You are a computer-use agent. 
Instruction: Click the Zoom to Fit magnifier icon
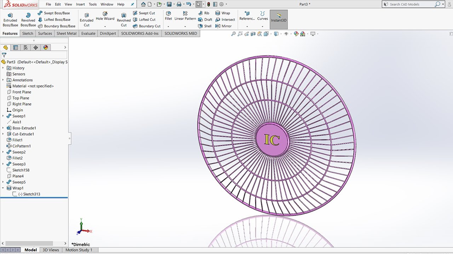click(x=233, y=34)
